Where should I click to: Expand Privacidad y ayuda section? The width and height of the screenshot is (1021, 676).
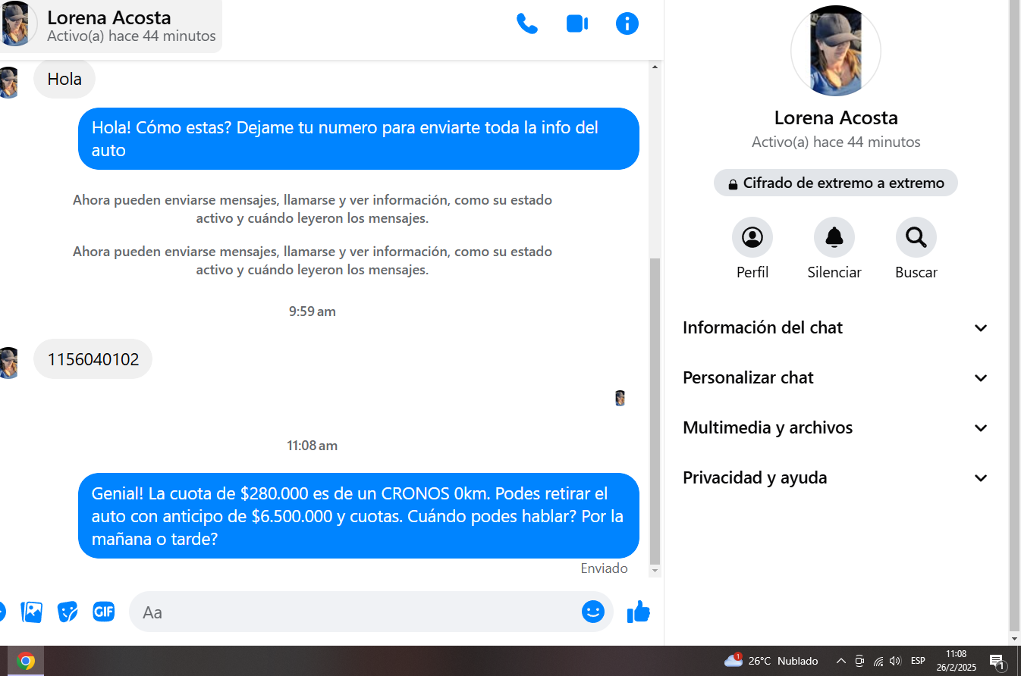(835, 477)
